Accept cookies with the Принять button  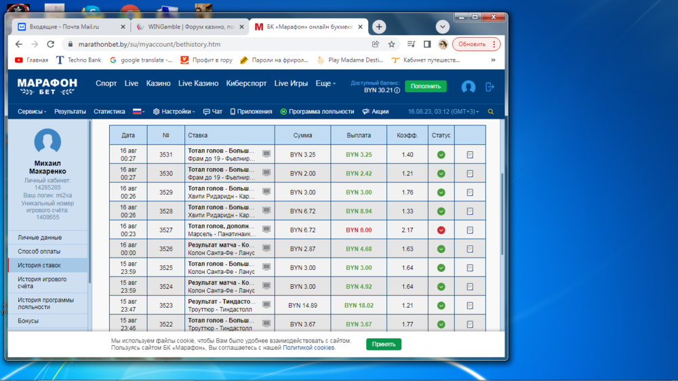384,344
